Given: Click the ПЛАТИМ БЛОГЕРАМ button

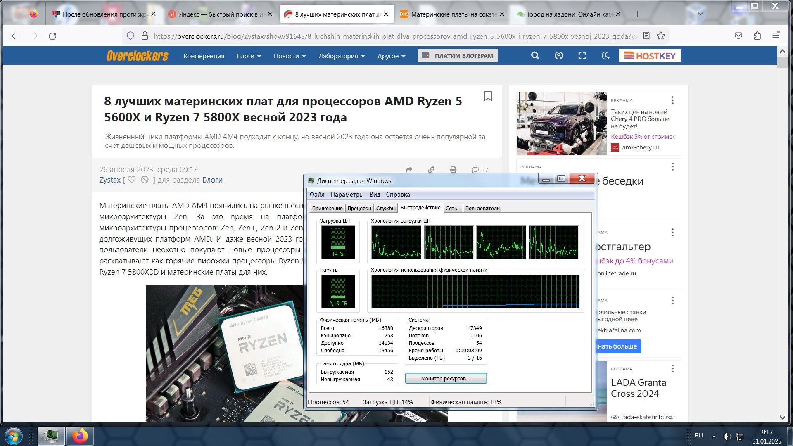Looking at the screenshot, I should pos(458,56).
